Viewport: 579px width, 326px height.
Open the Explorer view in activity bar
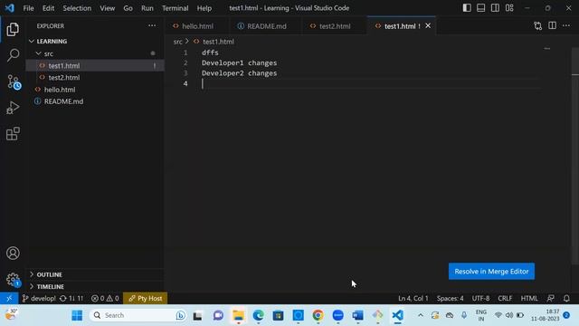point(13,29)
